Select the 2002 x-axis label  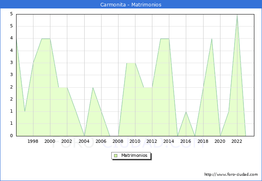coord(67,141)
